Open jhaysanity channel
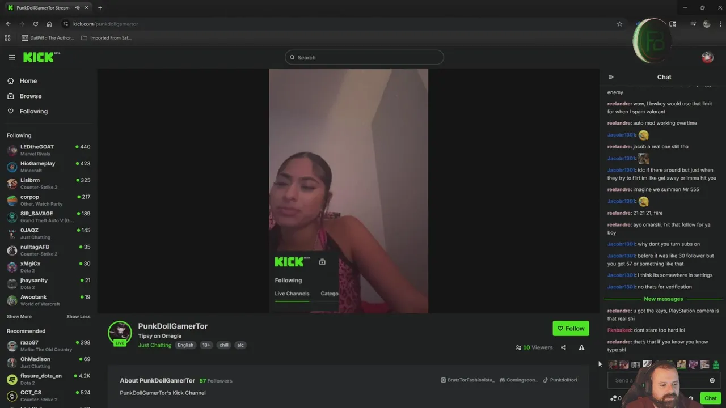The height and width of the screenshot is (408, 726). pos(48,284)
